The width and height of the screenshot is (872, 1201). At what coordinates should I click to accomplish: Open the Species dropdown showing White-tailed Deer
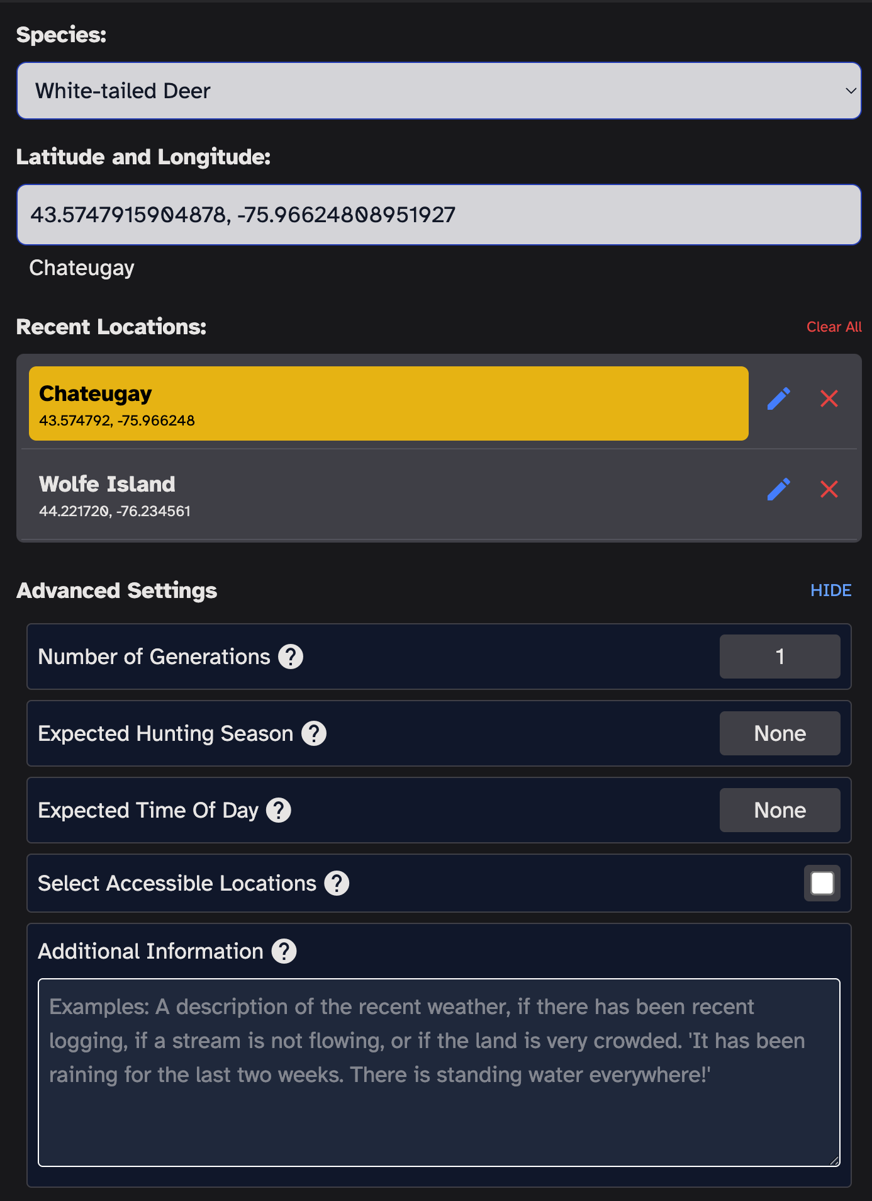(439, 91)
